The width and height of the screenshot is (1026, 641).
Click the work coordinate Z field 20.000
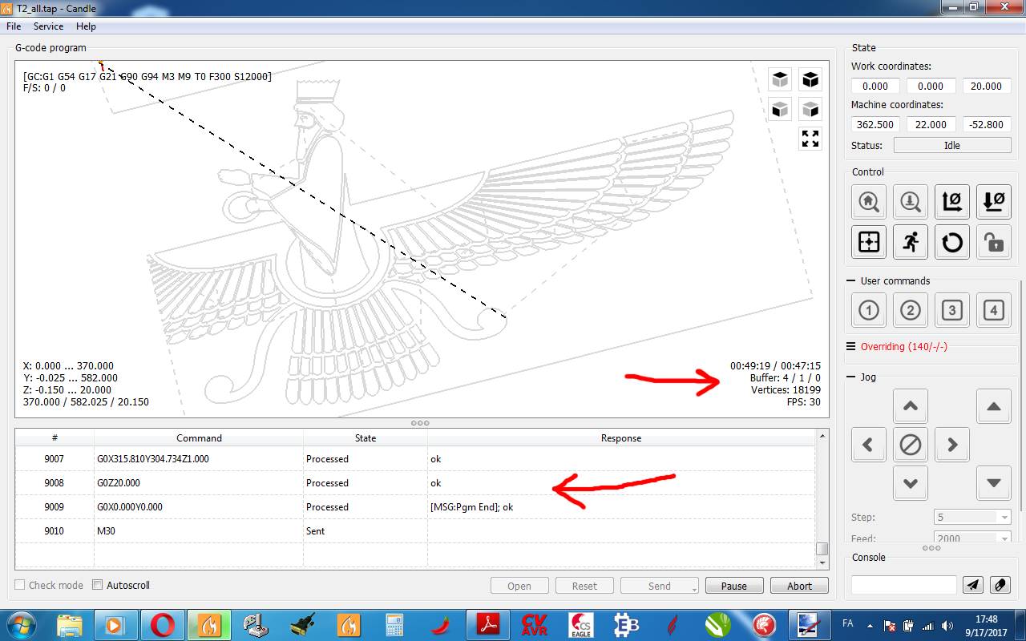pyautogui.click(x=987, y=86)
